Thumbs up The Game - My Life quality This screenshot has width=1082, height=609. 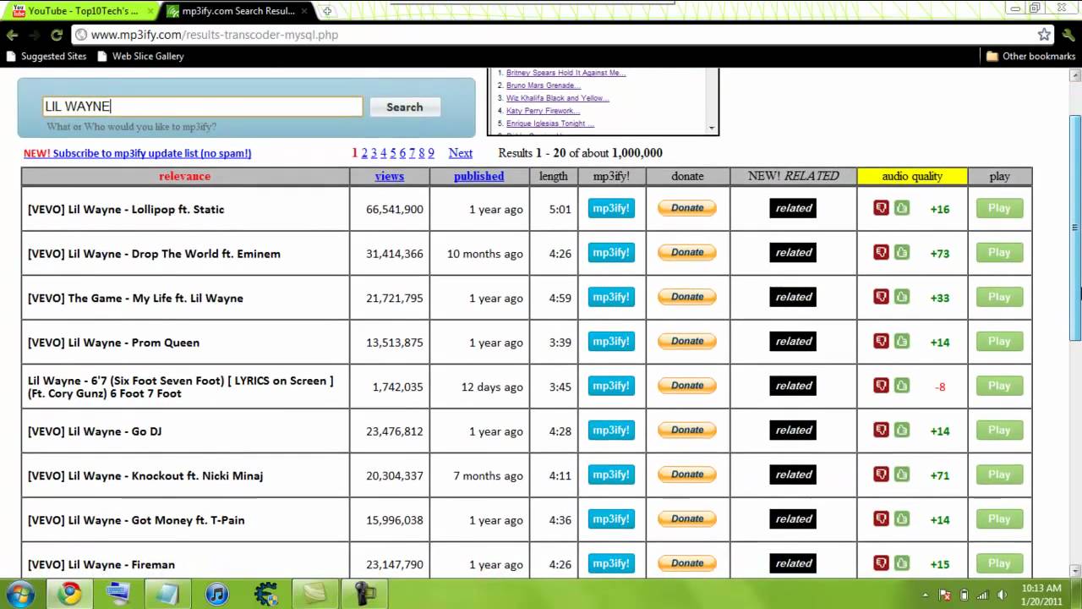(902, 297)
